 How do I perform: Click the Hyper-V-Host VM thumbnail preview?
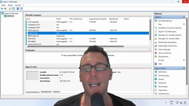pos(32,76)
